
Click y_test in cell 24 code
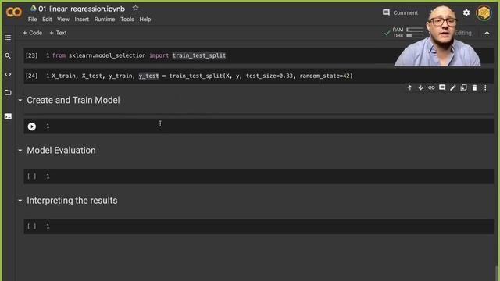[148, 76]
